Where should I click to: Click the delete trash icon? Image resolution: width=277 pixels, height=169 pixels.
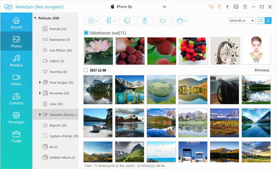(x=145, y=21)
